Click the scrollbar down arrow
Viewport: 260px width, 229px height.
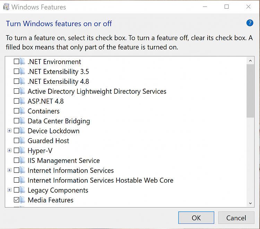point(250,203)
